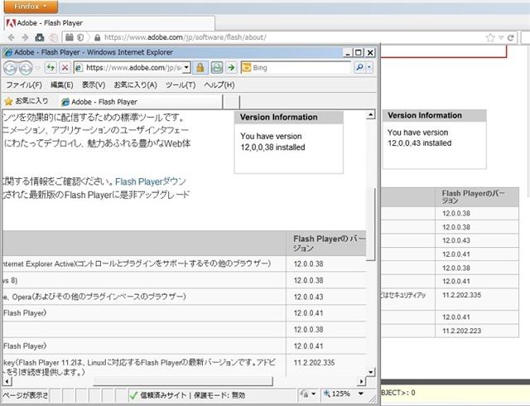Click the IE address bar URL

pos(134,68)
